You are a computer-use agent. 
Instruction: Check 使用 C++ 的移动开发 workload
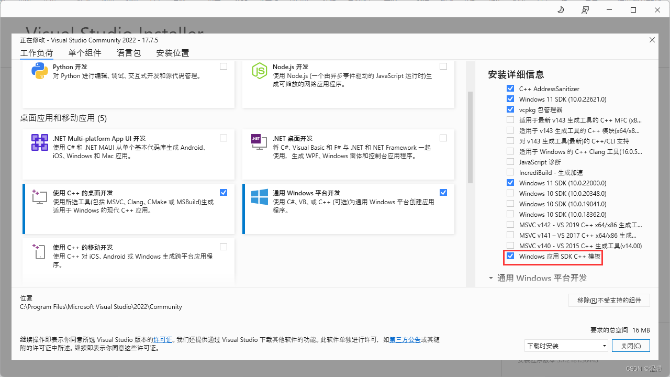[x=224, y=247]
